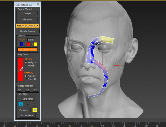
Task: Choose the Select E radio option
Action: click(25, 76)
